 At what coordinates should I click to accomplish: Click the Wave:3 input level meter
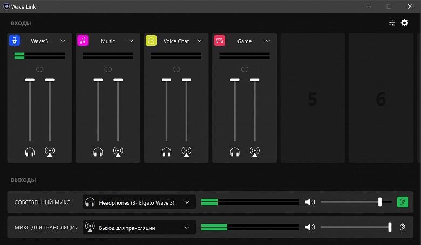click(x=40, y=55)
